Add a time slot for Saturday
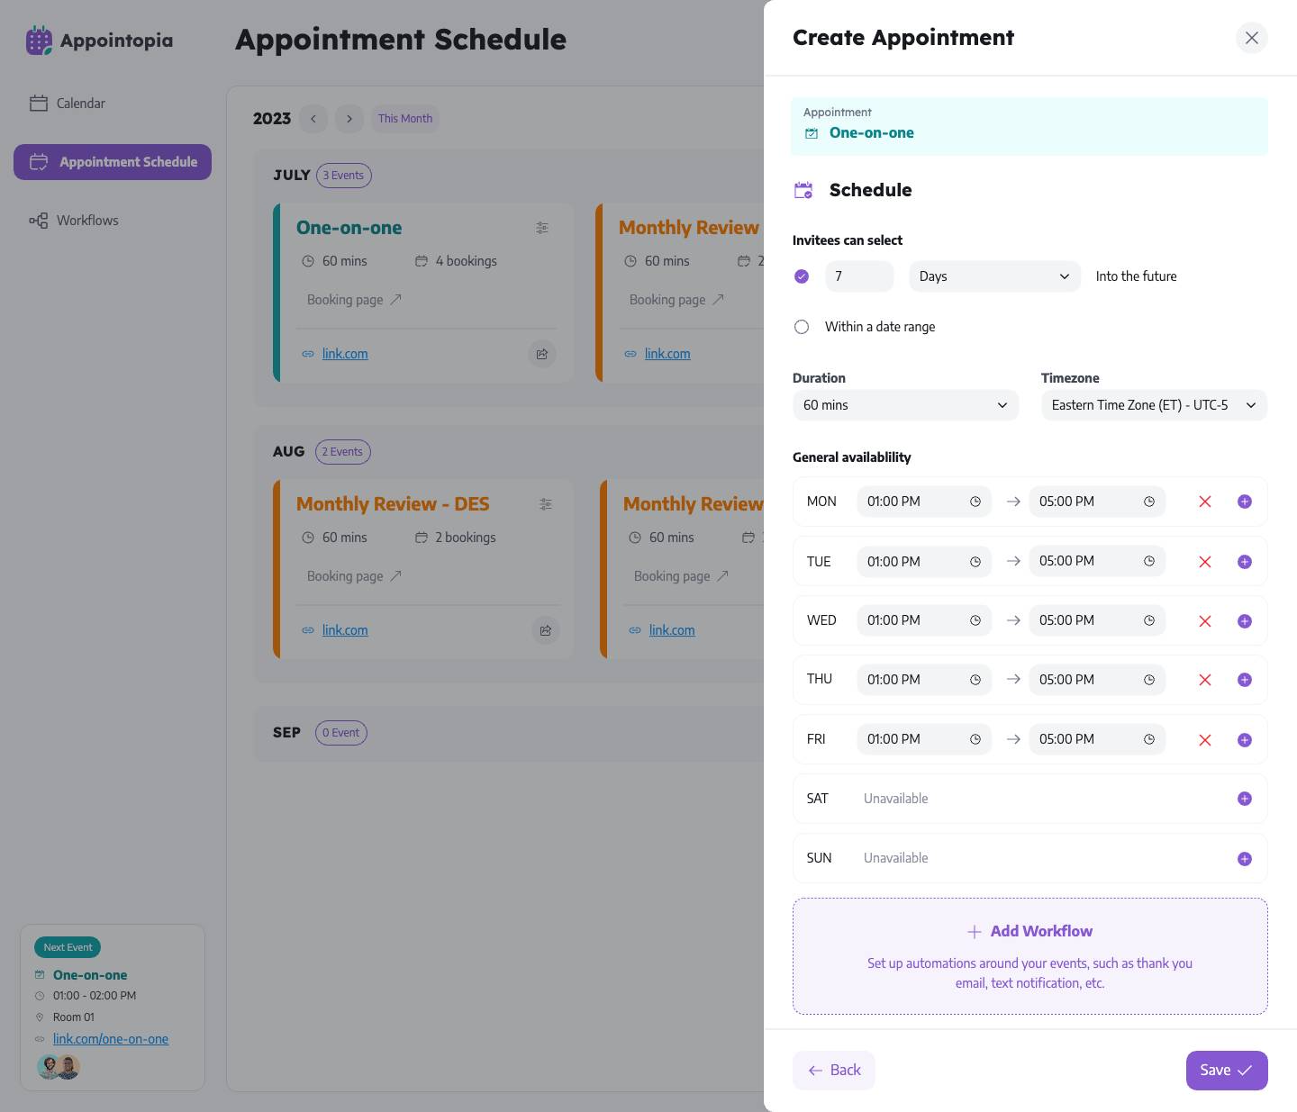Image resolution: width=1297 pixels, height=1112 pixels. [1244, 799]
